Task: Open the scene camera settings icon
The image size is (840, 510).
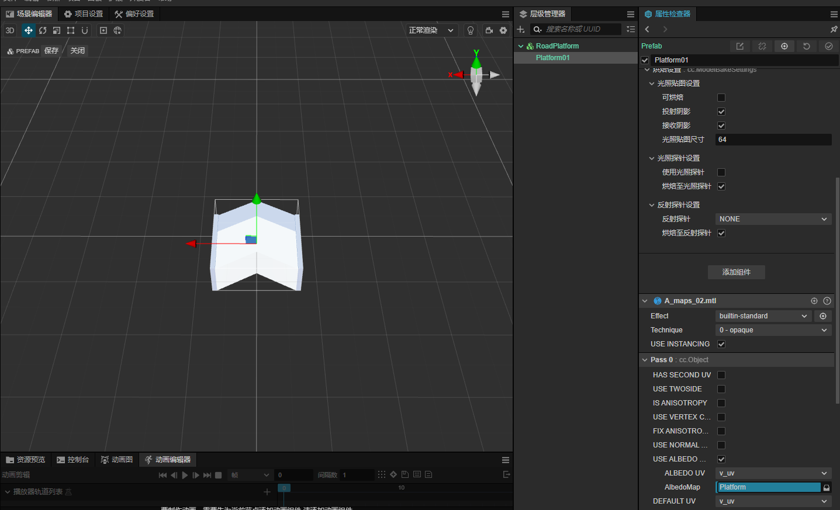Action: (489, 30)
